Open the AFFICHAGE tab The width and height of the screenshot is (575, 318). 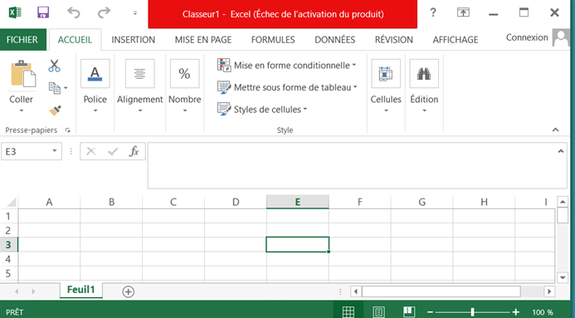coord(456,40)
